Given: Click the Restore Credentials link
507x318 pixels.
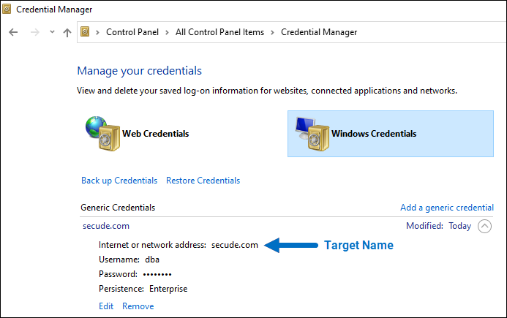Looking at the screenshot, I should coord(203,181).
